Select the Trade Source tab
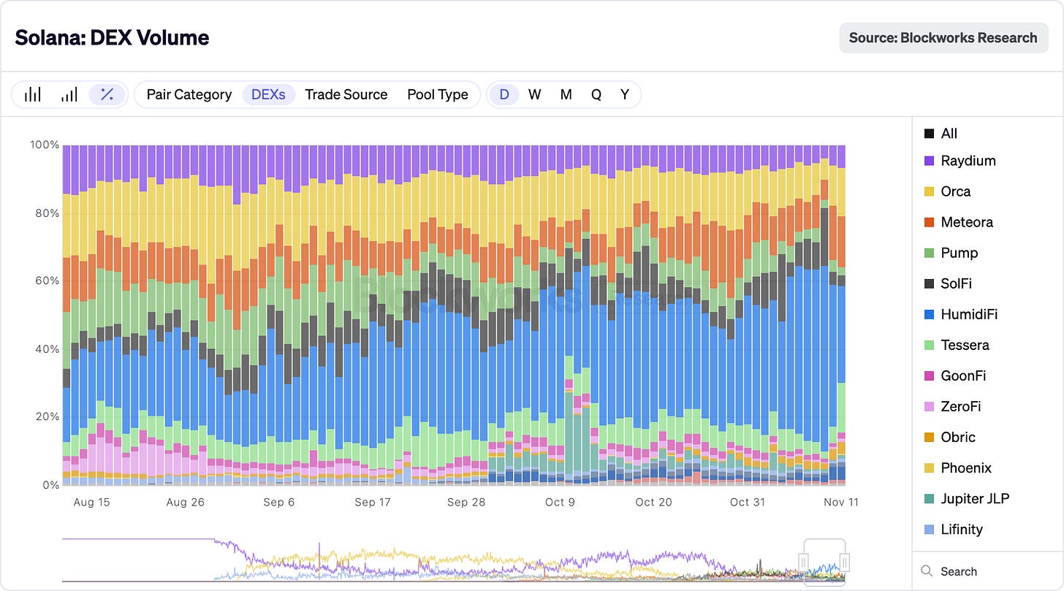 pos(346,94)
